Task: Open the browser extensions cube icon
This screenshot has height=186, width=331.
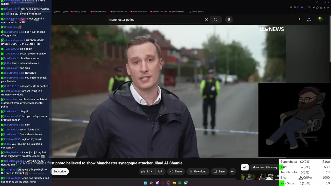Action: tap(317, 7)
